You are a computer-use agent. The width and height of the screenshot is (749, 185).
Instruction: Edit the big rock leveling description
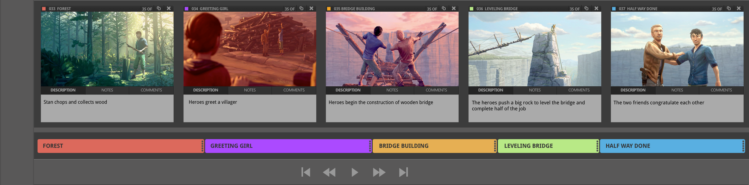(535, 108)
